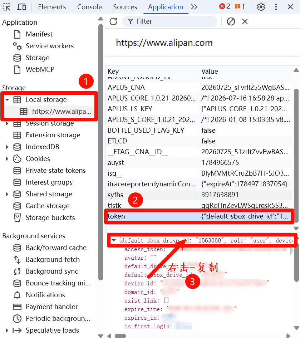Screen dimensions: 300x338
Task: Collapse the Local storage tree node
Action: coord(7,99)
